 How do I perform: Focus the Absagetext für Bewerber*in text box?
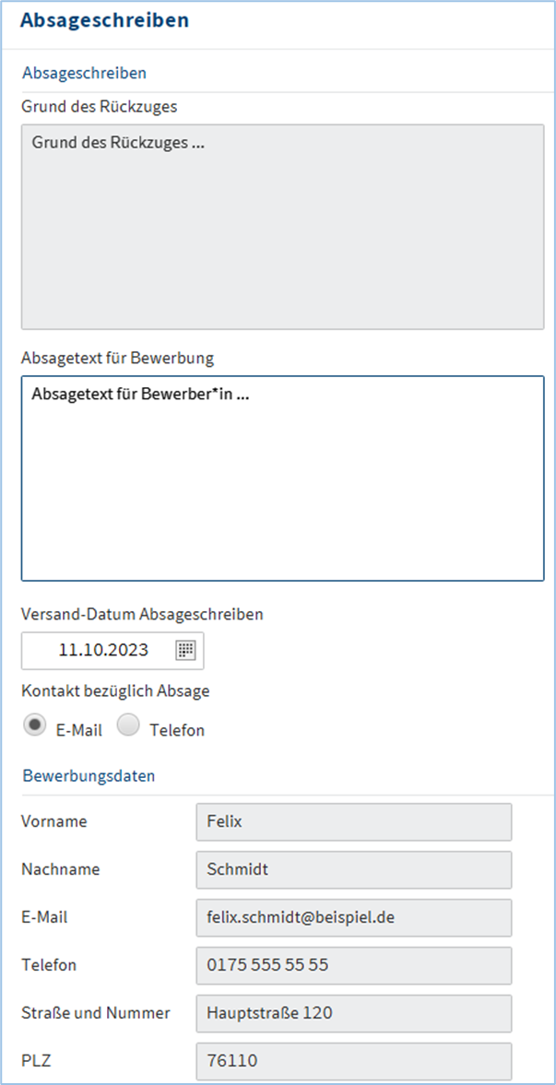point(282,478)
